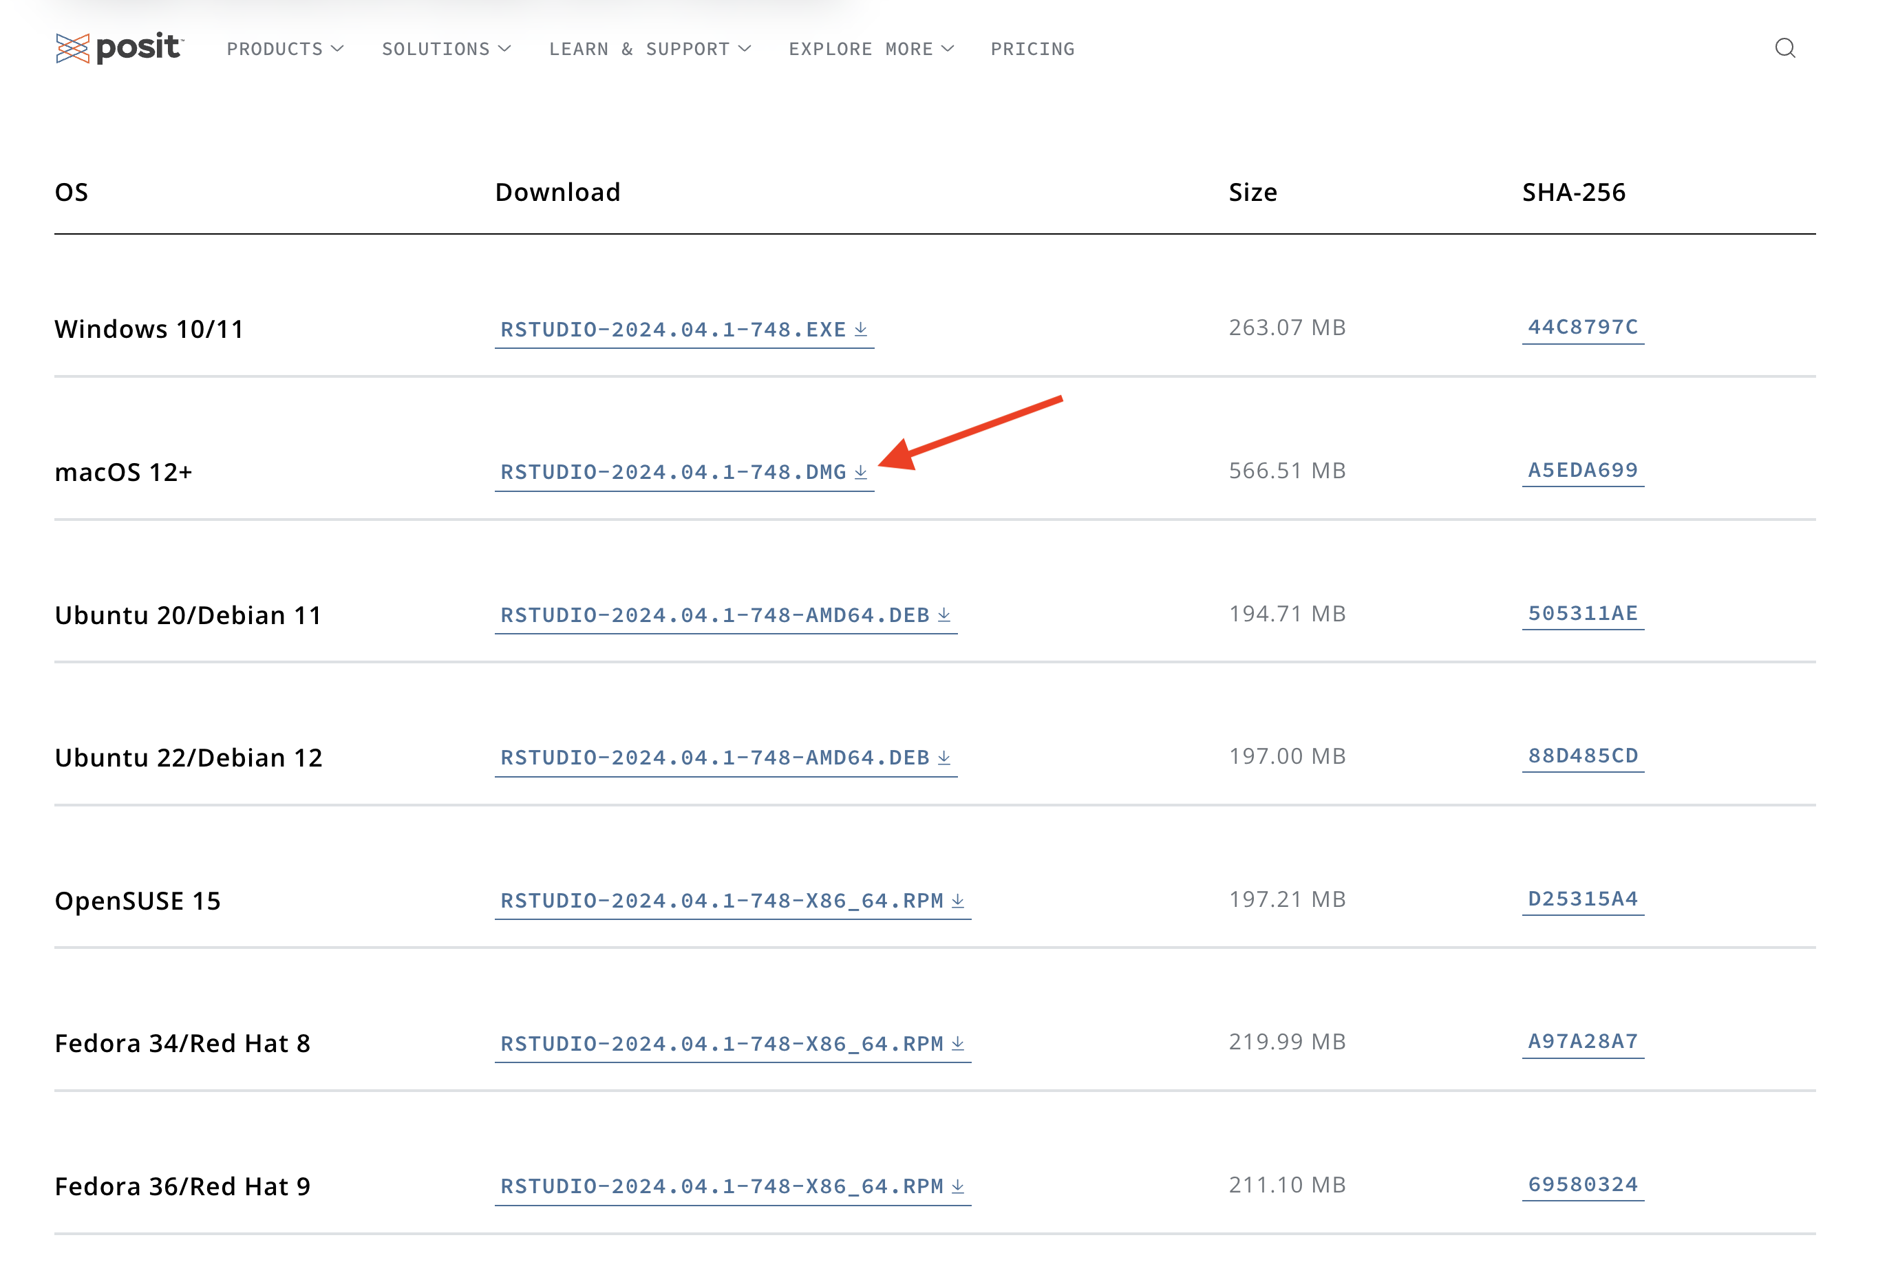The width and height of the screenshot is (1898, 1284).
Task: Click the OS column header
Action: click(x=71, y=192)
